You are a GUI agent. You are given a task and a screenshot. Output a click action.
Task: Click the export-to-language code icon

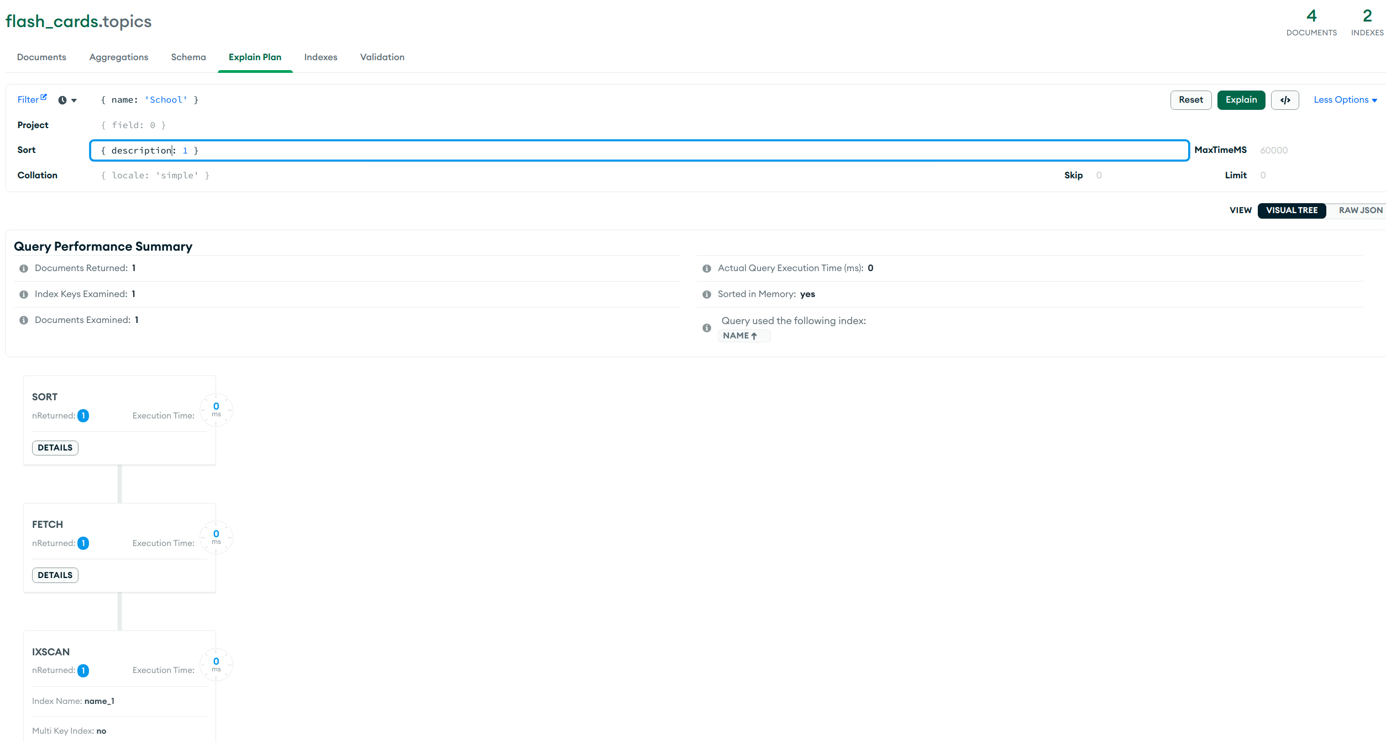[x=1285, y=100]
